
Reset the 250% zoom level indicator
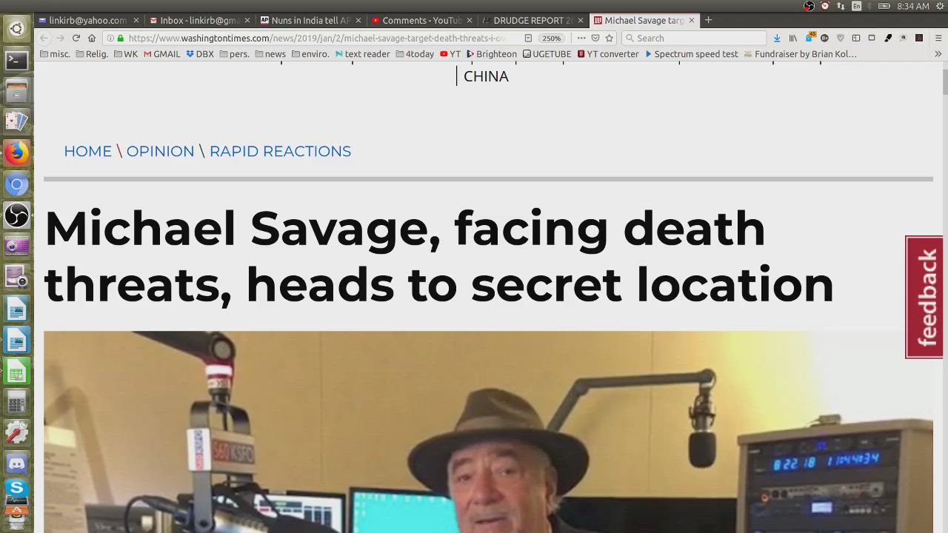[551, 38]
